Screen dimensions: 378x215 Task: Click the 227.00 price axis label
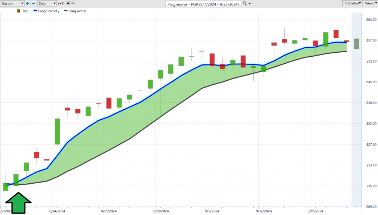pos(371,145)
